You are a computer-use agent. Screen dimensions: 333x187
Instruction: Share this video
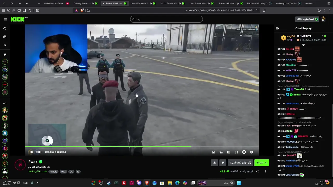[x=257, y=171]
